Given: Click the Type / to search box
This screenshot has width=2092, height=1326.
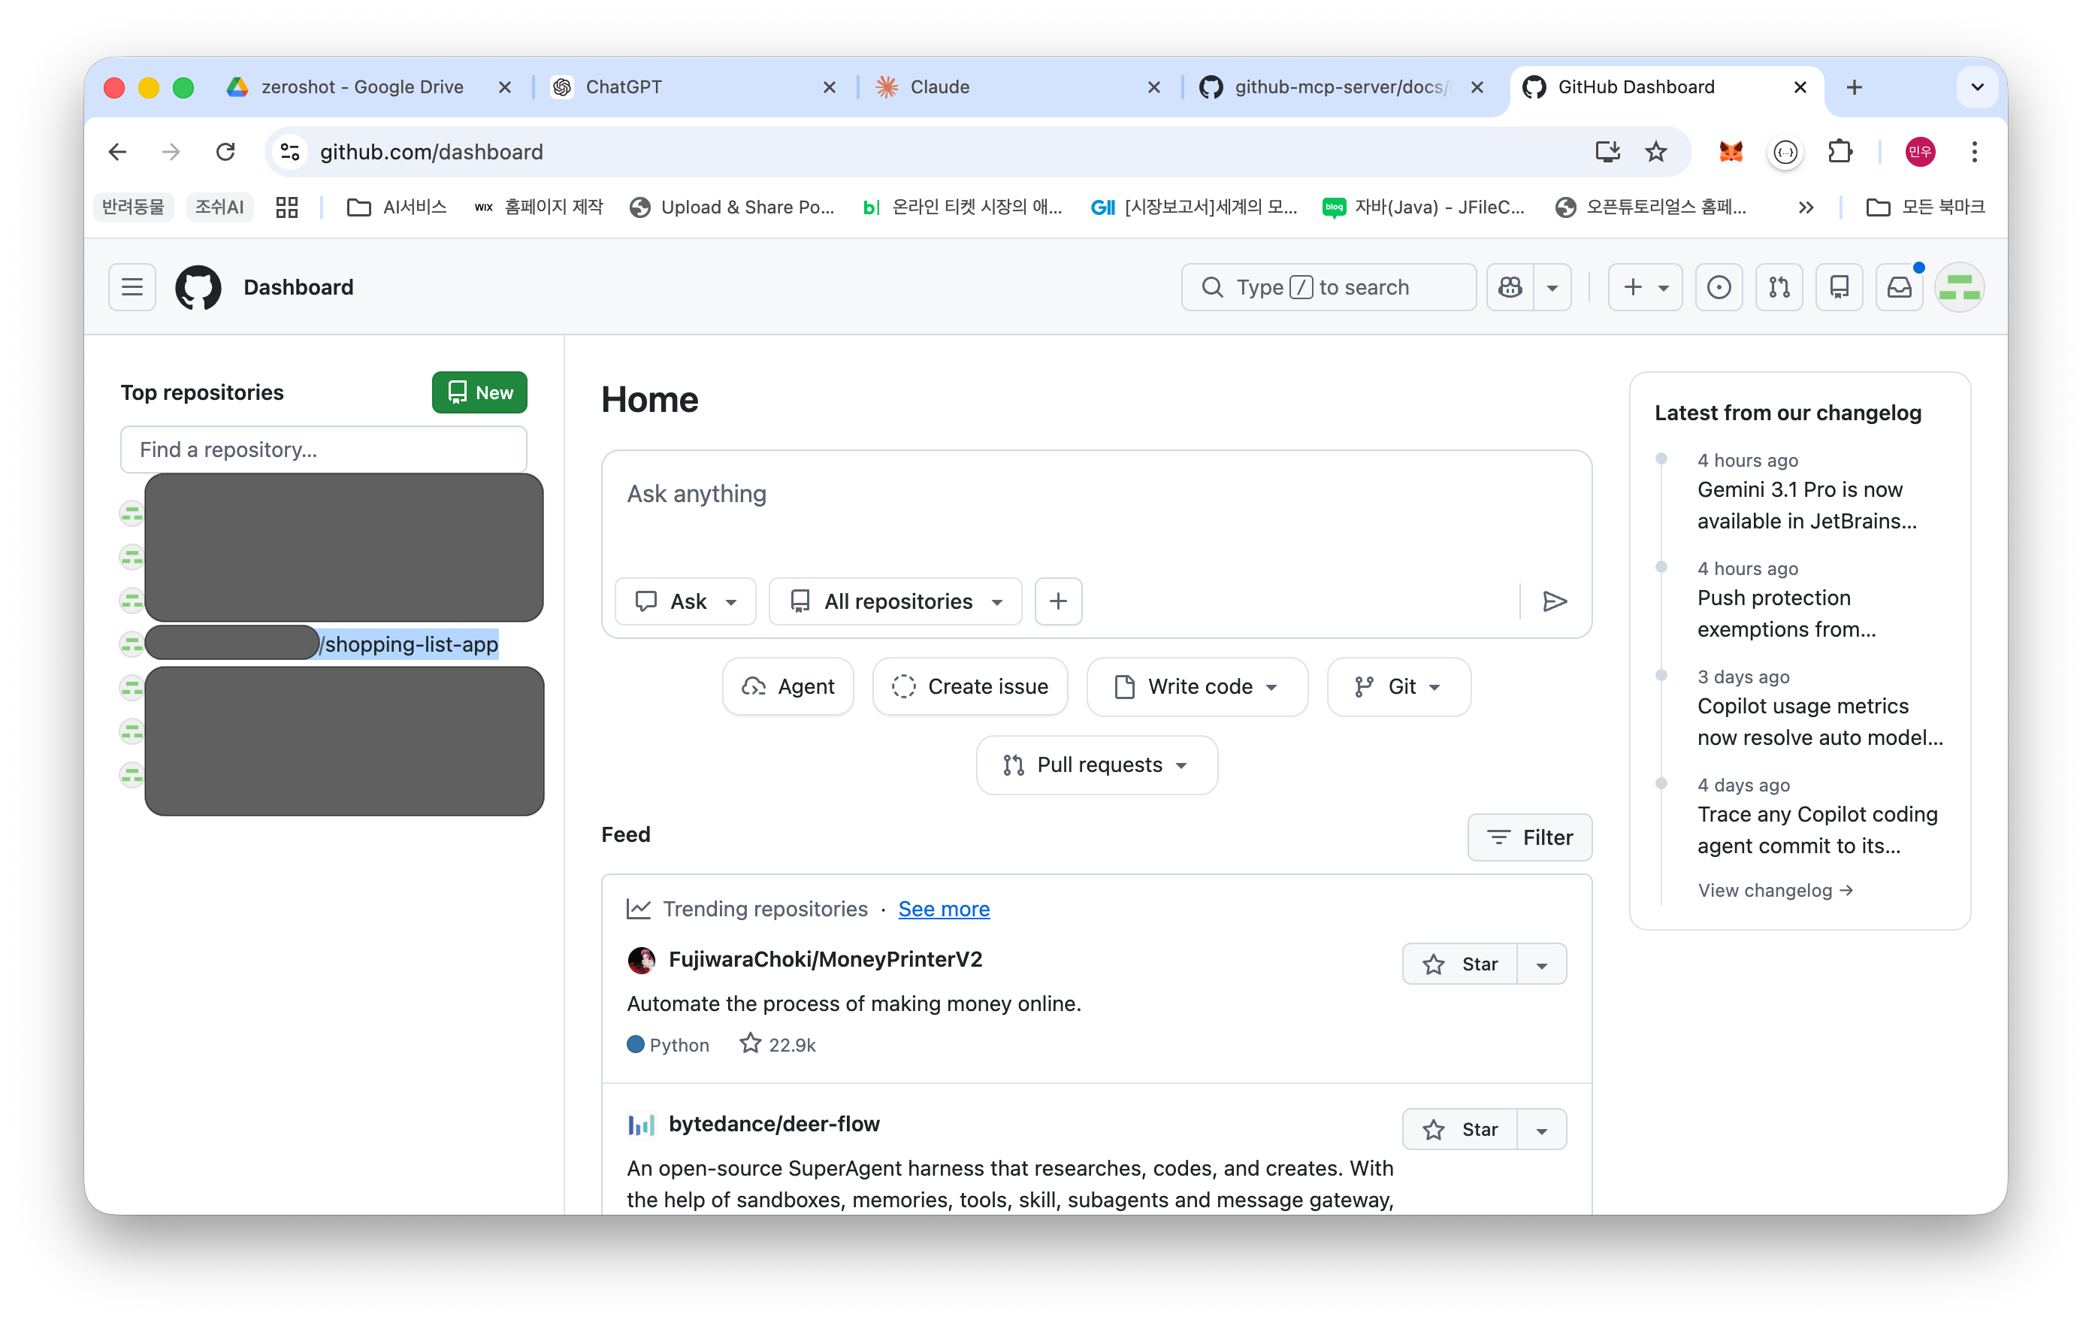Looking at the screenshot, I should pos(1329,286).
